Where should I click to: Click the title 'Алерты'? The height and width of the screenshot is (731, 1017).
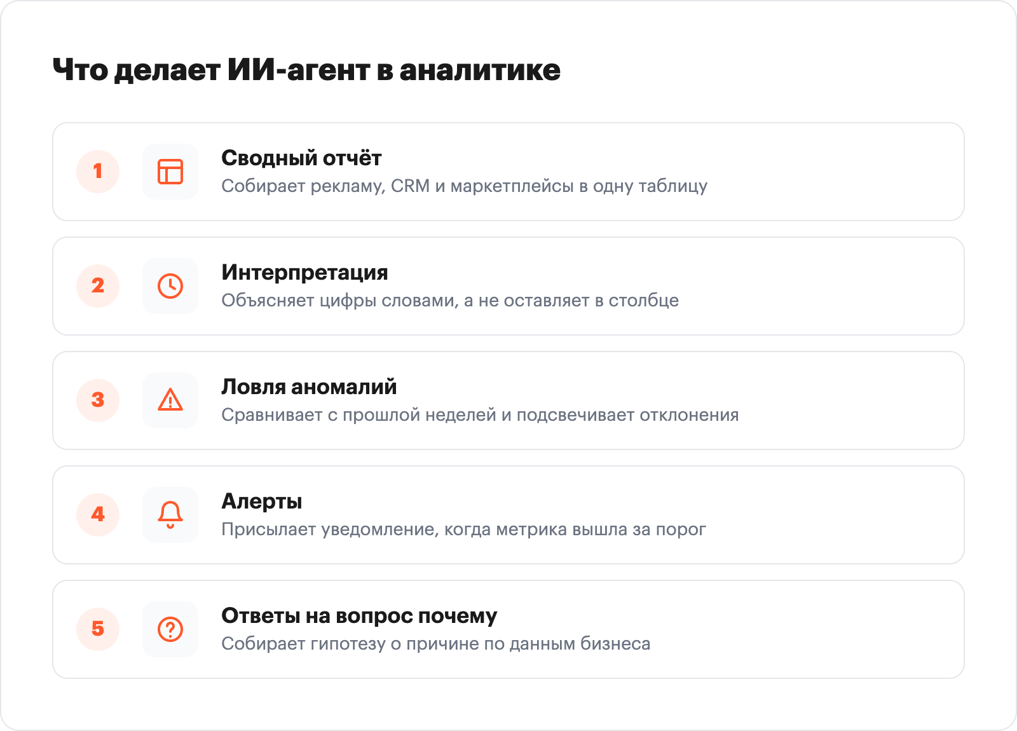point(261,502)
